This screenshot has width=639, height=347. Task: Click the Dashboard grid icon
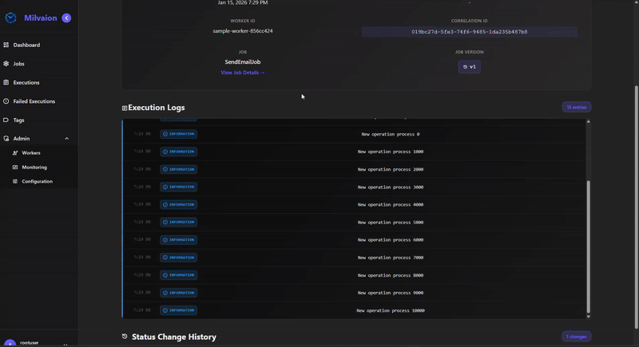[6, 45]
